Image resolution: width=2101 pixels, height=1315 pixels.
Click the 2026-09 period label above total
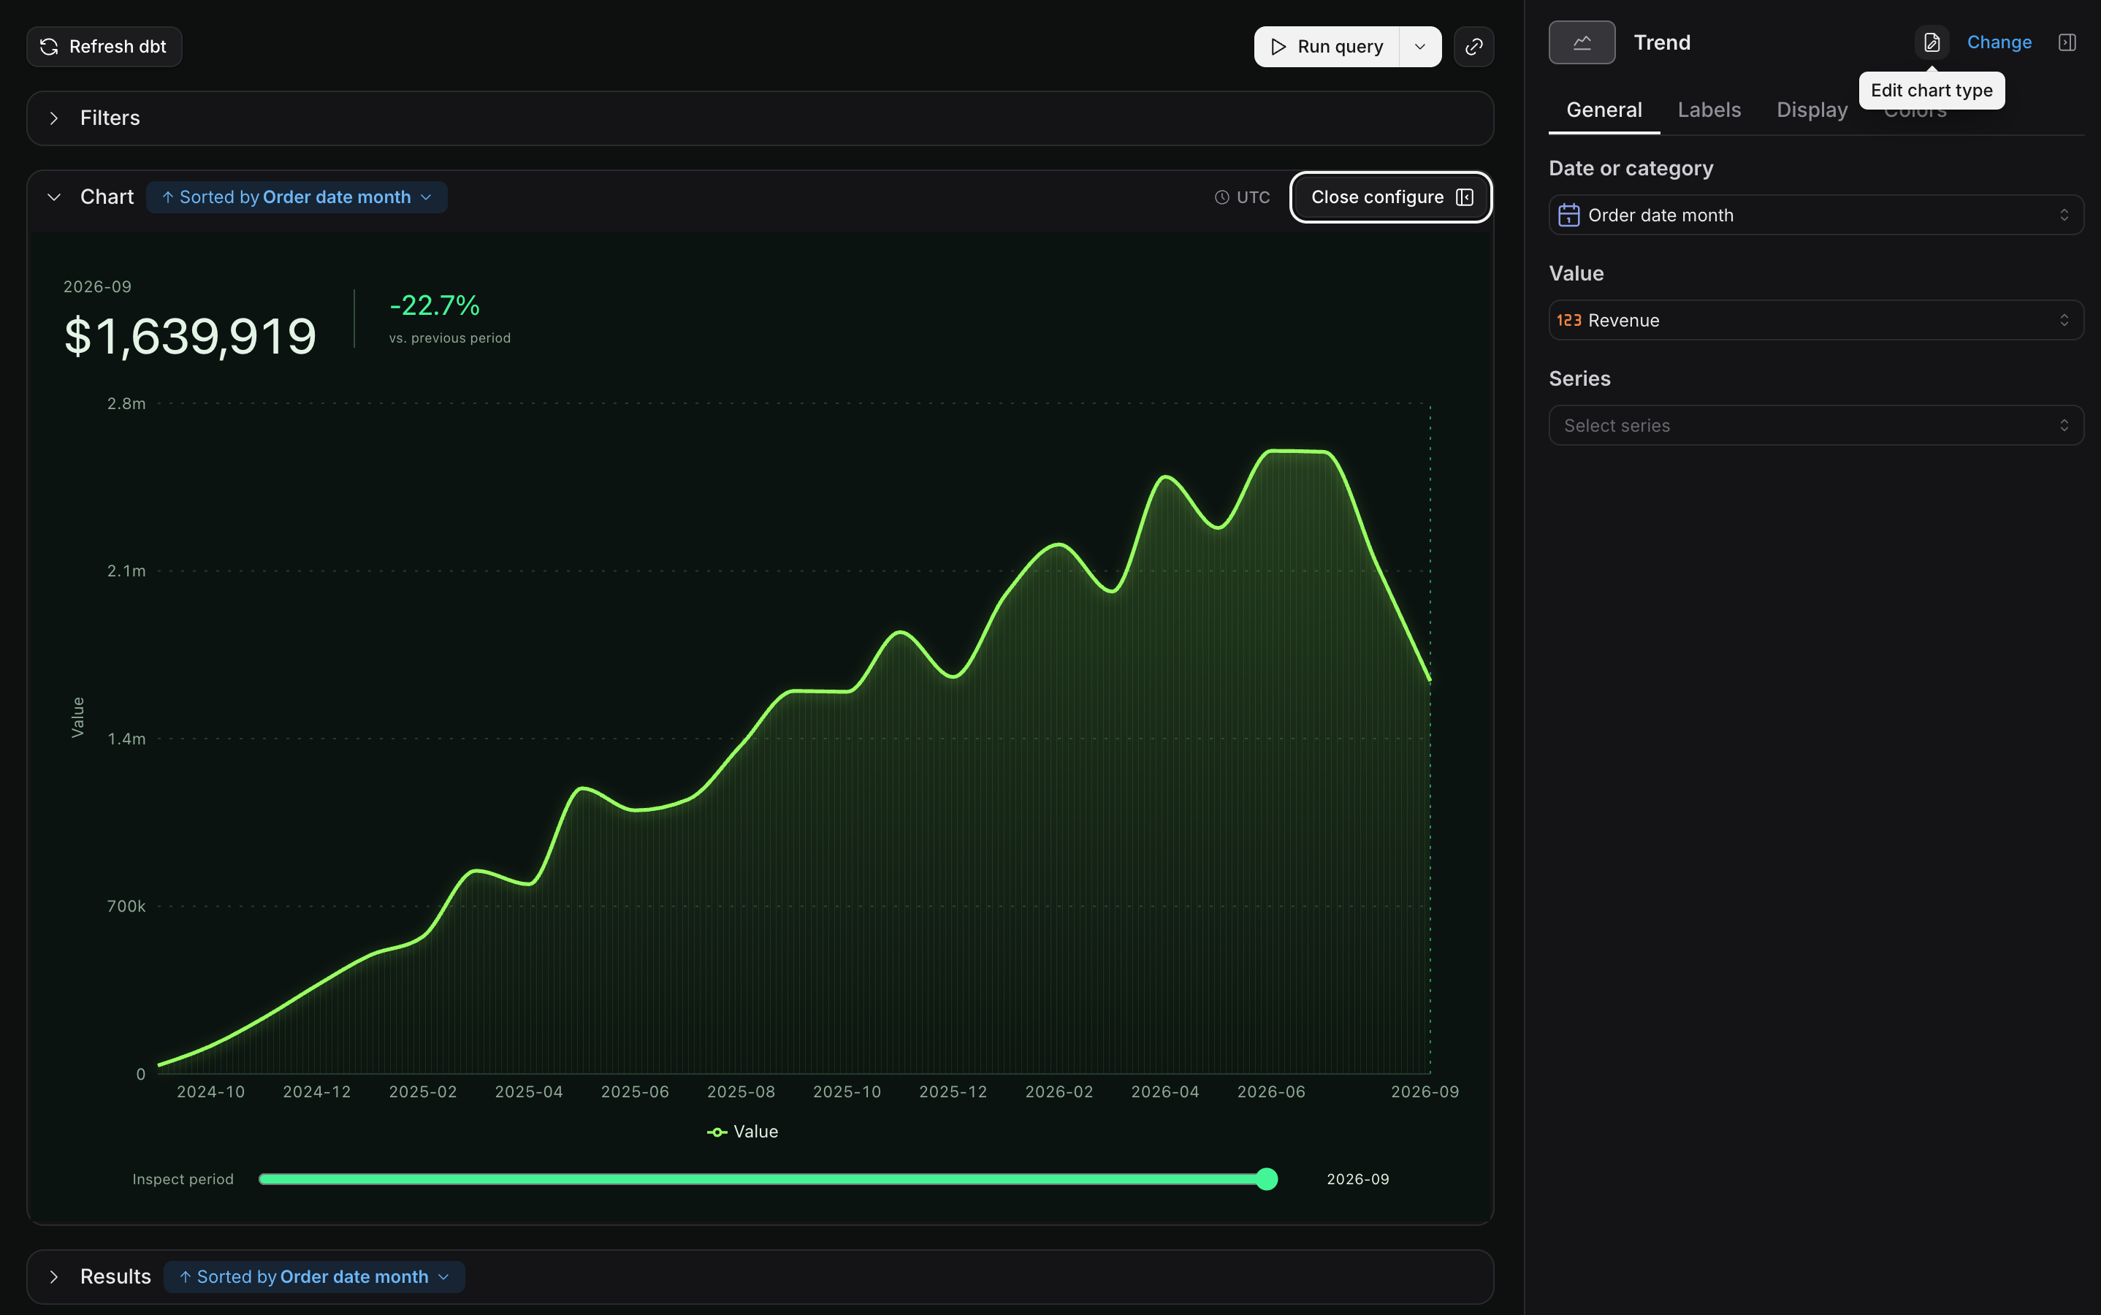pos(97,286)
